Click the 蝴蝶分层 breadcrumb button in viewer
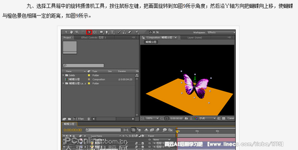298x150 pixels. coord(151,42)
